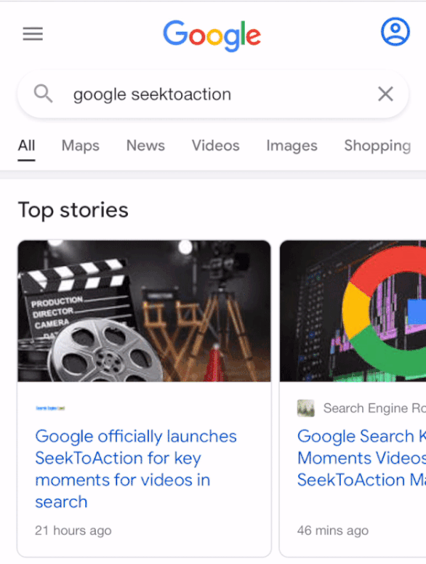Image resolution: width=426 pixels, height=564 pixels.
Task: Open the Shopping tab
Action: pos(377,146)
